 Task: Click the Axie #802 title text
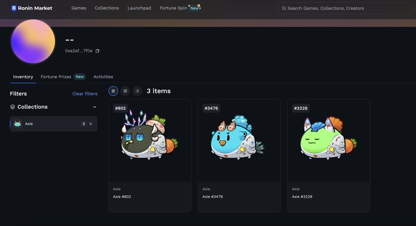[x=122, y=197]
